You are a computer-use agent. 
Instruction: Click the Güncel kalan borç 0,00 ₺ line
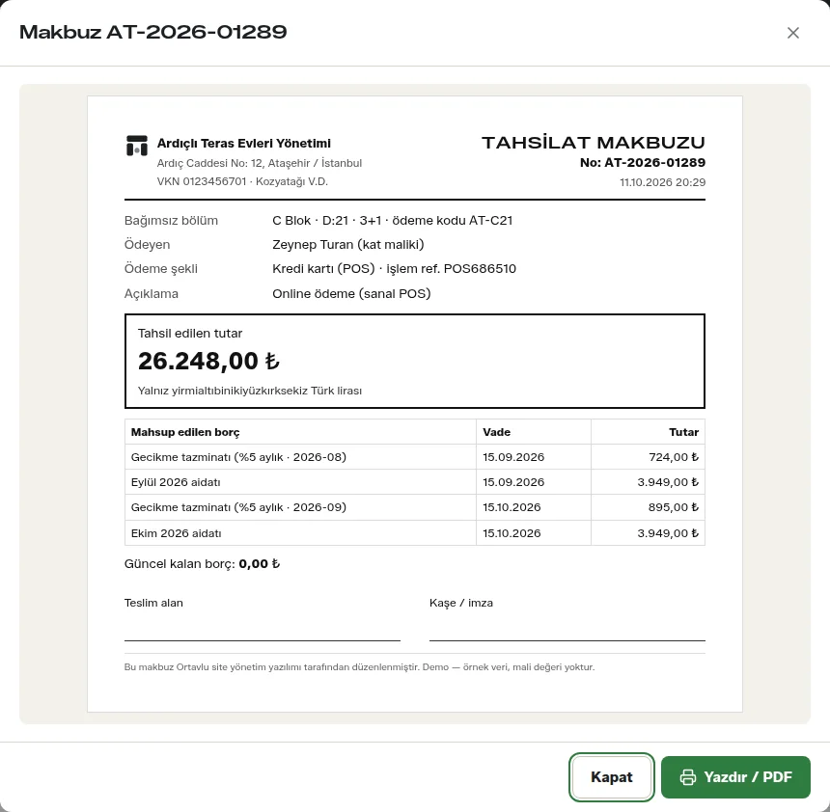tap(203, 564)
